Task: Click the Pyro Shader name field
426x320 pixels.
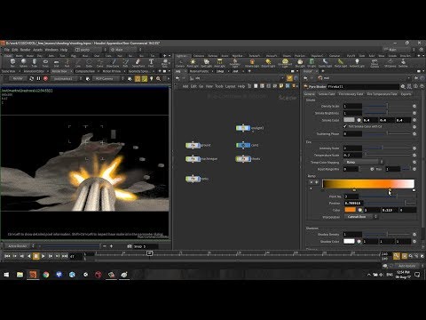Action: tap(363, 86)
